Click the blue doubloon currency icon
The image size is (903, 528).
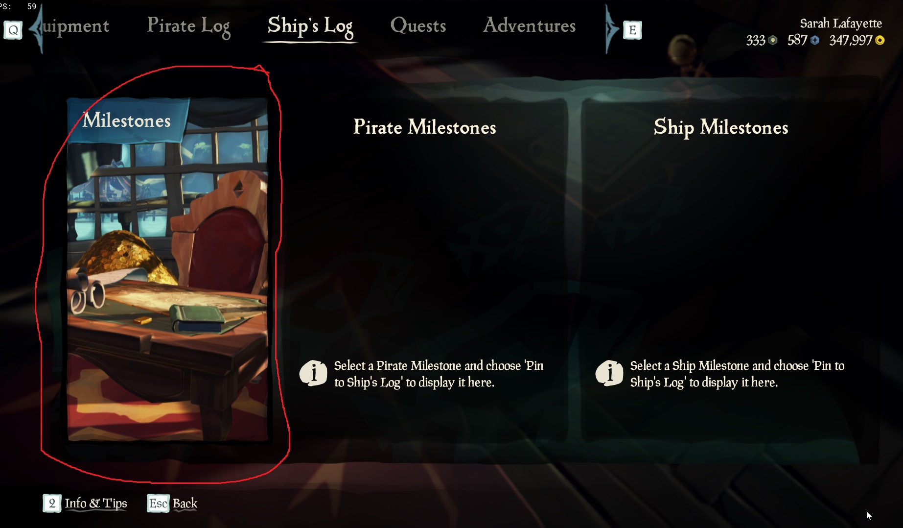tap(815, 41)
